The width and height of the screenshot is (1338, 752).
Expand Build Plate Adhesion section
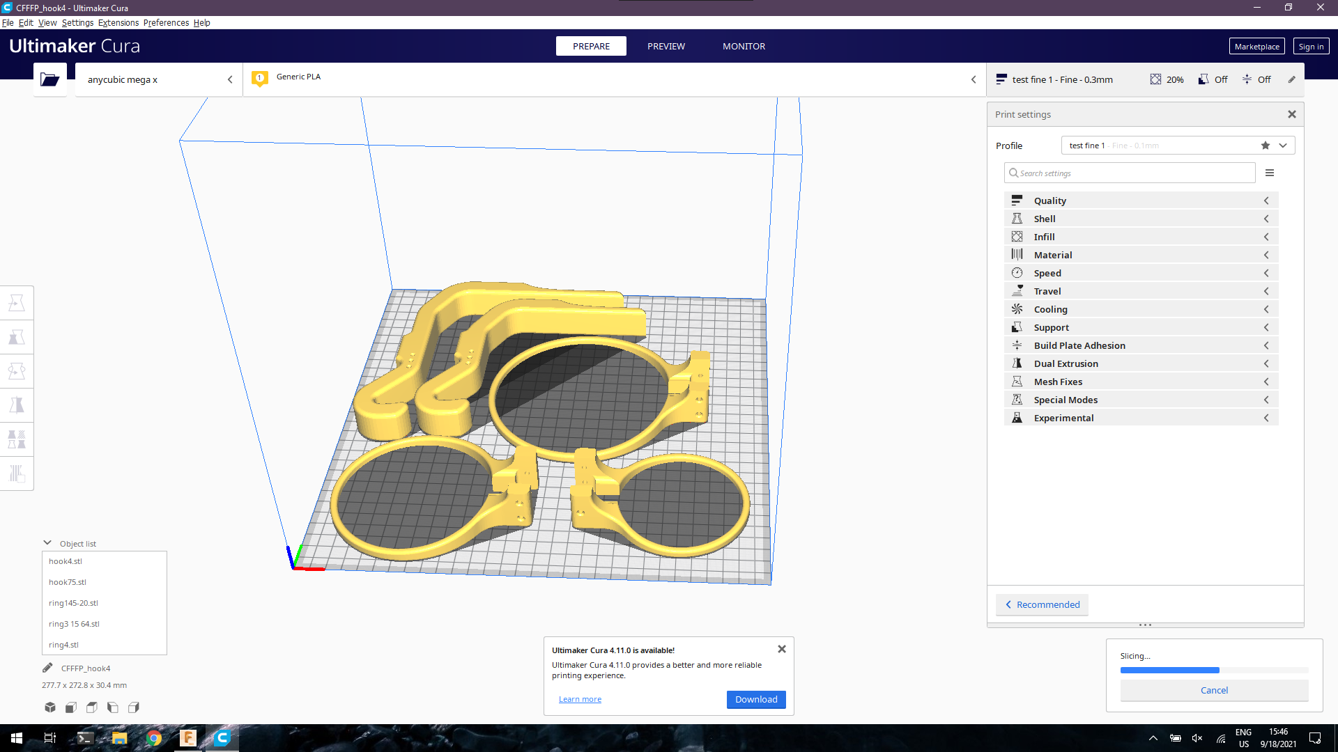(x=1141, y=345)
